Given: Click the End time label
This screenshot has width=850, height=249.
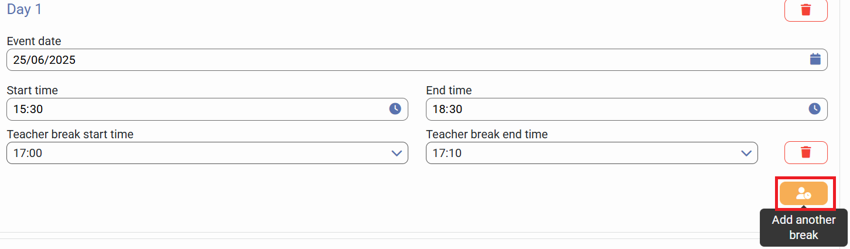Looking at the screenshot, I should (449, 90).
